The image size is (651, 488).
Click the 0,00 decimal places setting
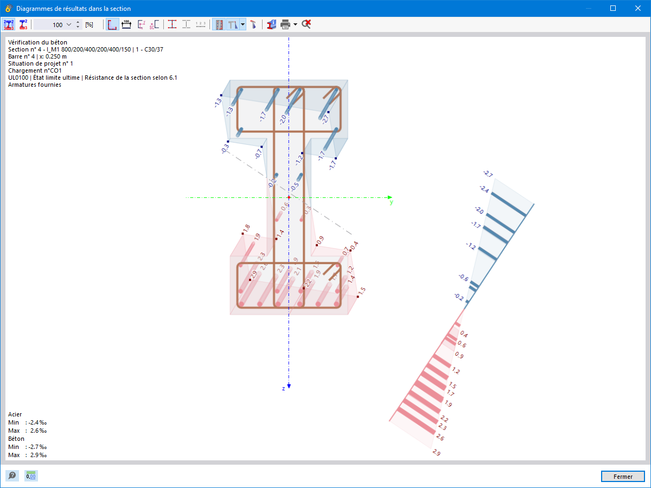(x=31, y=476)
